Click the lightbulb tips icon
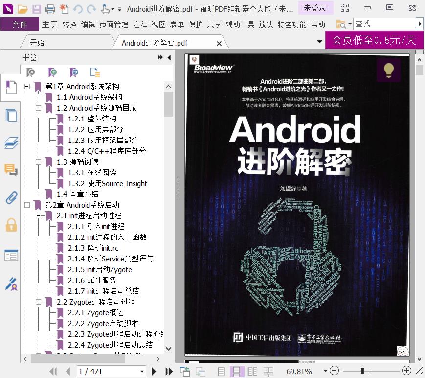The width and height of the screenshot is (425, 378). click(x=389, y=70)
